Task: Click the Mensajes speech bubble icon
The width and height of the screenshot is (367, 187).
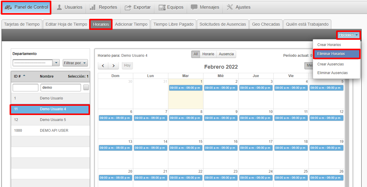Action: point(194,7)
